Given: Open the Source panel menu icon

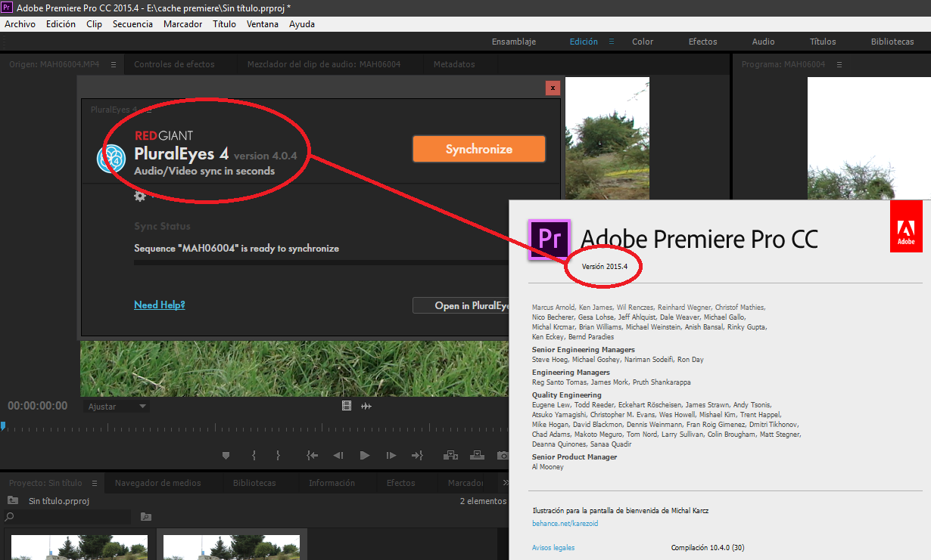Looking at the screenshot, I should click(x=114, y=64).
